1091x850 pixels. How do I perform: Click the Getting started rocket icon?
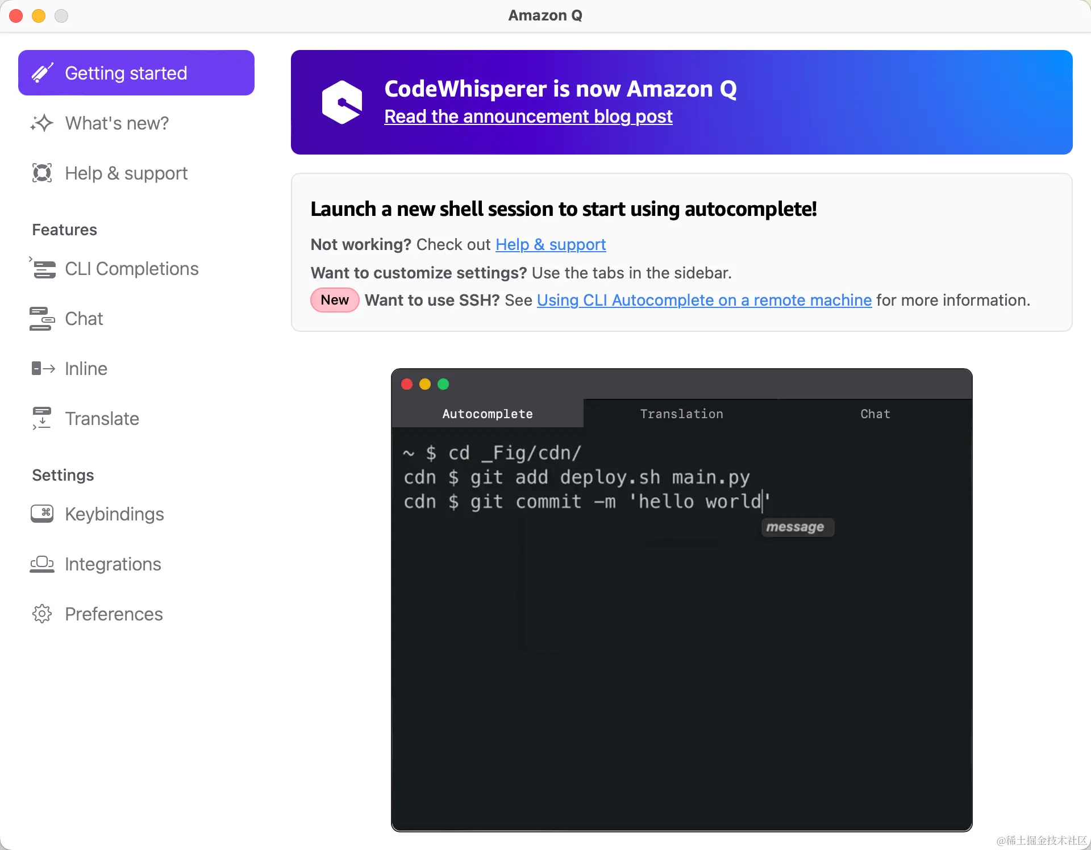(42, 73)
